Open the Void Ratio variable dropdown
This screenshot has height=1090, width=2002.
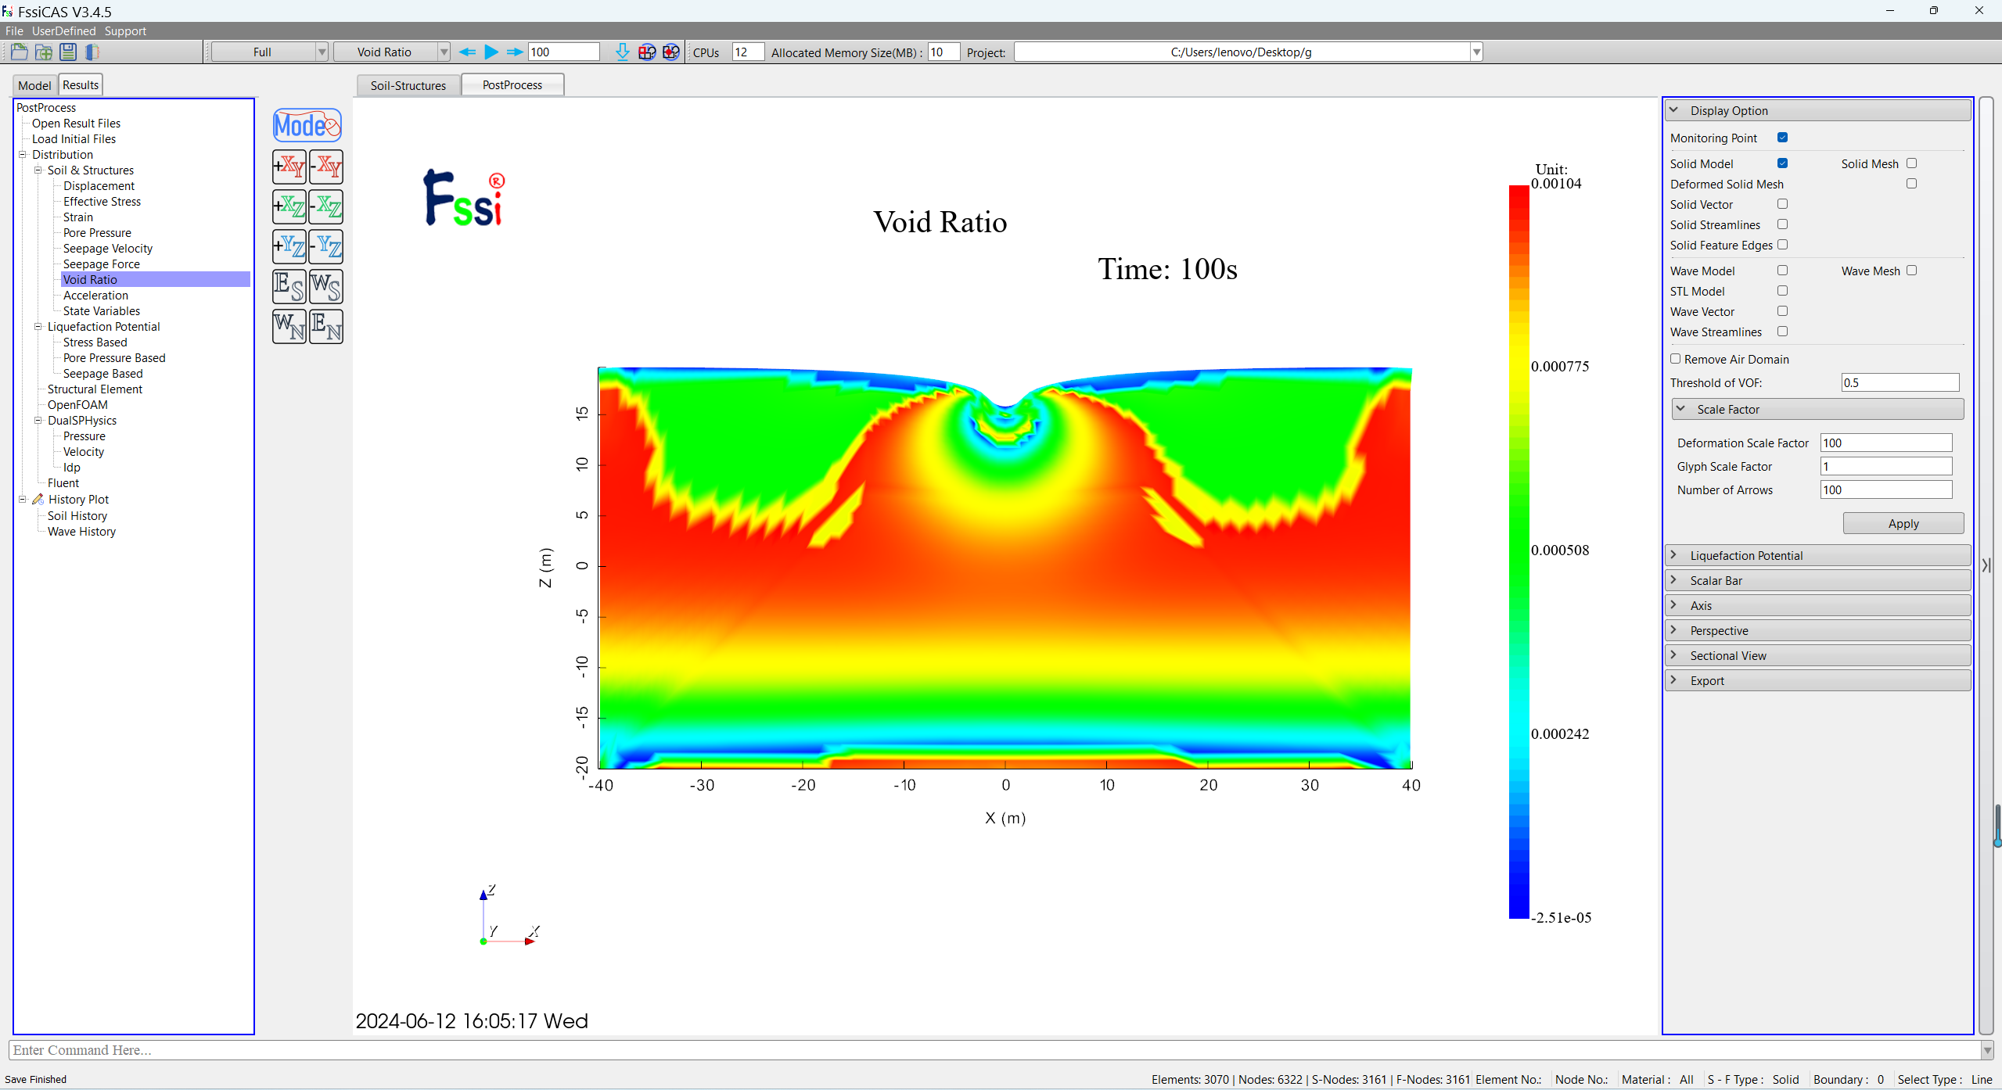pos(391,52)
